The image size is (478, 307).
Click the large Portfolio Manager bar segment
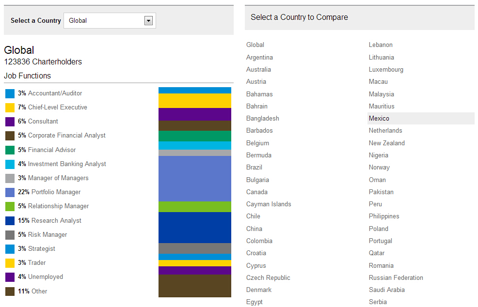click(x=194, y=179)
